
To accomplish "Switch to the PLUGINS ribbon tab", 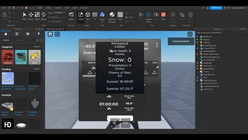I will [84, 8].
